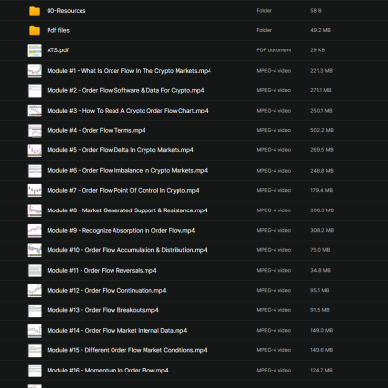The width and height of the screenshot is (388, 388).
Task: Select 'Module #8 - Market Generated Support' file name
Action: (x=127, y=210)
